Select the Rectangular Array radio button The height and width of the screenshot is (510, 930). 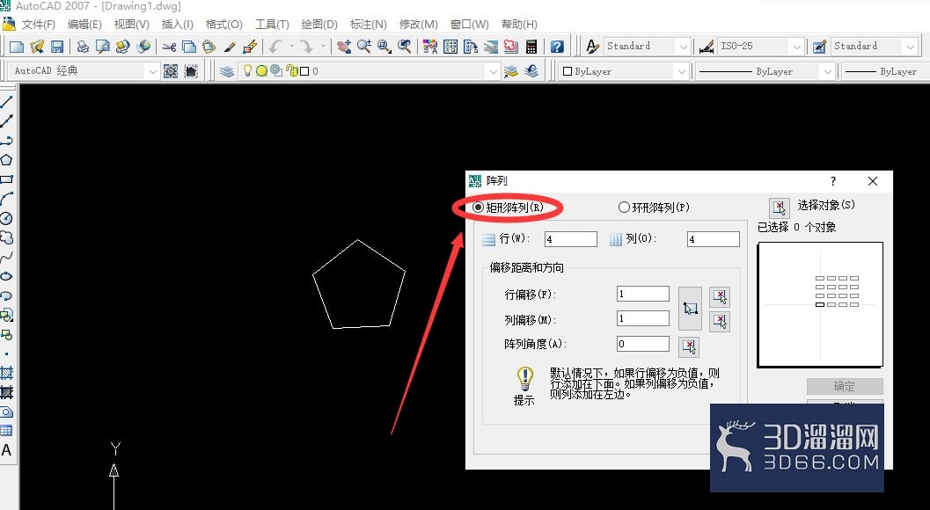[478, 207]
